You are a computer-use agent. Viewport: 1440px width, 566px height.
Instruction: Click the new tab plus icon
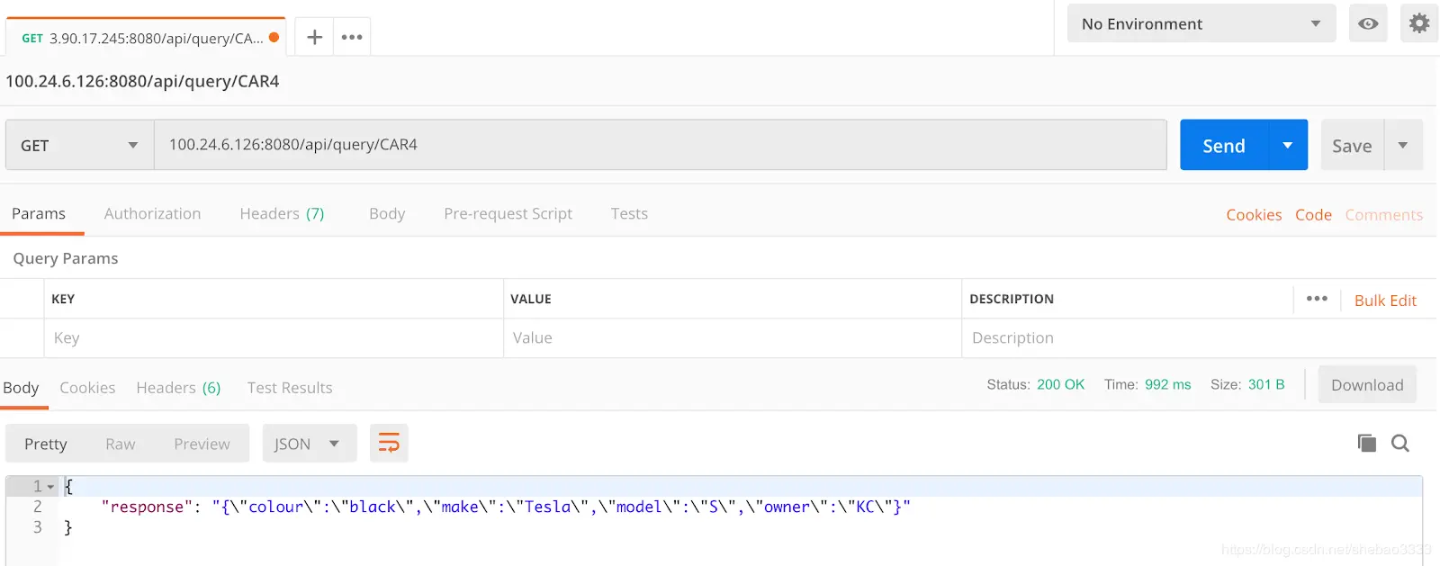314,37
